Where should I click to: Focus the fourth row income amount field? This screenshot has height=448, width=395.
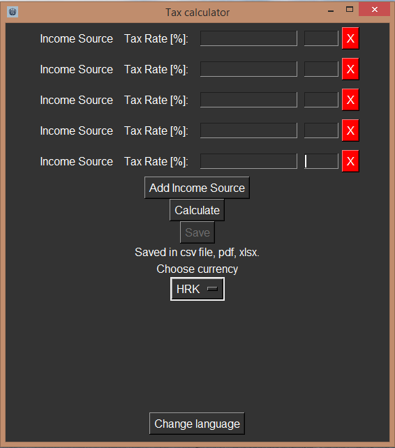[x=248, y=130]
